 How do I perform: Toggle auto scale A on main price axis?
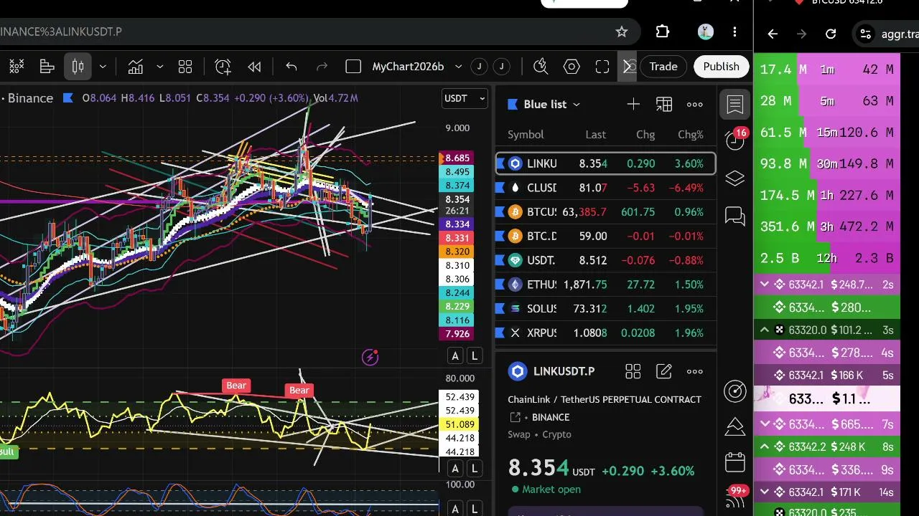coord(455,355)
